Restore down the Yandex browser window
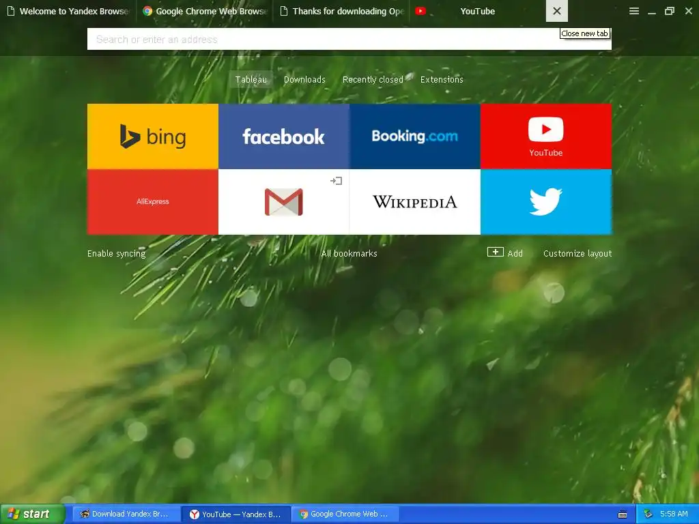The image size is (699, 524). [x=670, y=11]
